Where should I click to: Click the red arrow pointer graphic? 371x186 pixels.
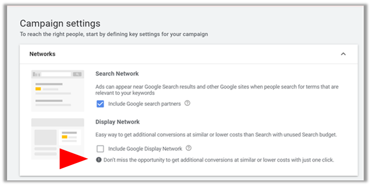tap(73, 159)
